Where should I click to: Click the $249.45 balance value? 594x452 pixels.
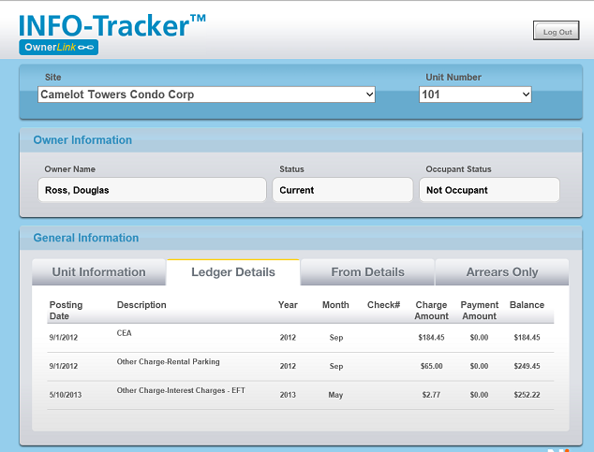tap(527, 366)
